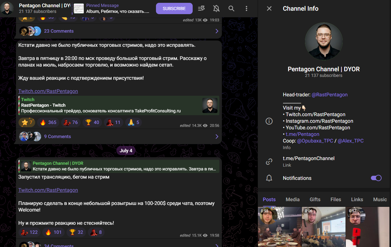Viewport: 391px width, 247px height.
Task: Click commenter avatars beside 9 Comments
Action: (30, 137)
